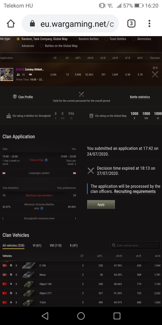162x325 pixels.
Task: Select Battles on the Global Map option
Action: coord(41,46)
